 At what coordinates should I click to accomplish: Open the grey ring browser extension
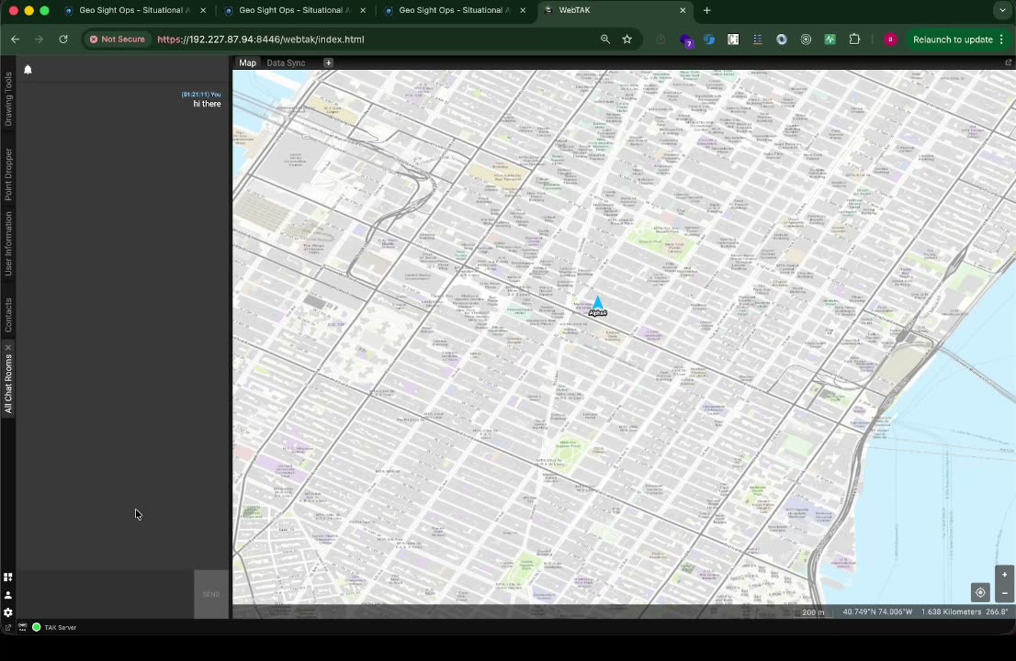782,39
